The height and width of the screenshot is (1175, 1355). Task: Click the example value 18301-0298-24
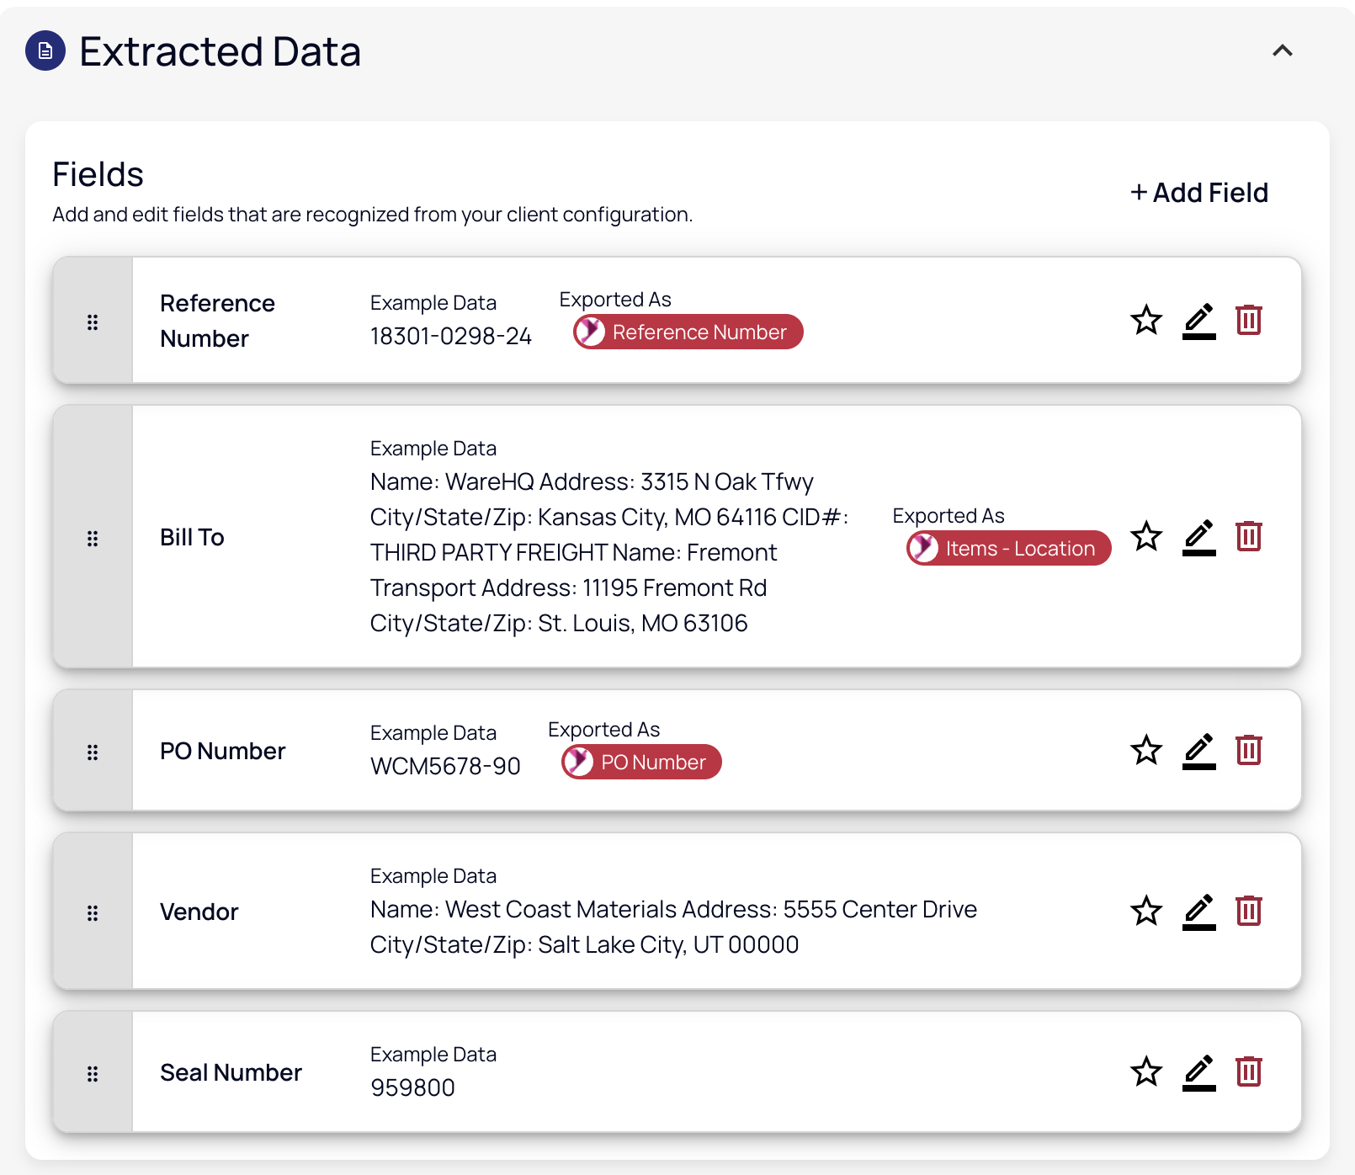[x=451, y=336]
